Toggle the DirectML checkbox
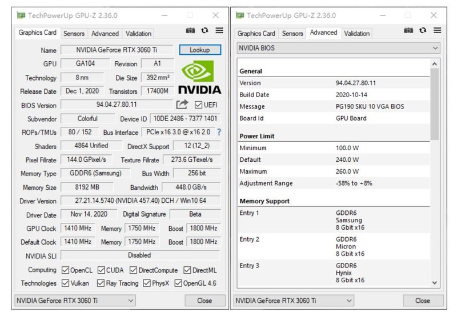 (187, 270)
